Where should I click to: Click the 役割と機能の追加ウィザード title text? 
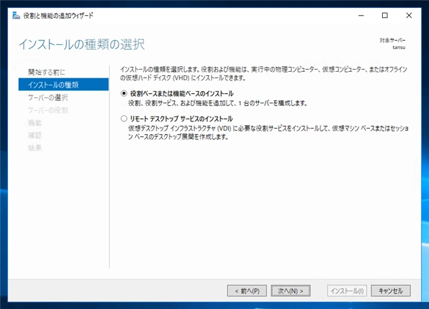click(58, 15)
